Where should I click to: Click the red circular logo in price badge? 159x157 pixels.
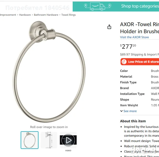click(124, 62)
